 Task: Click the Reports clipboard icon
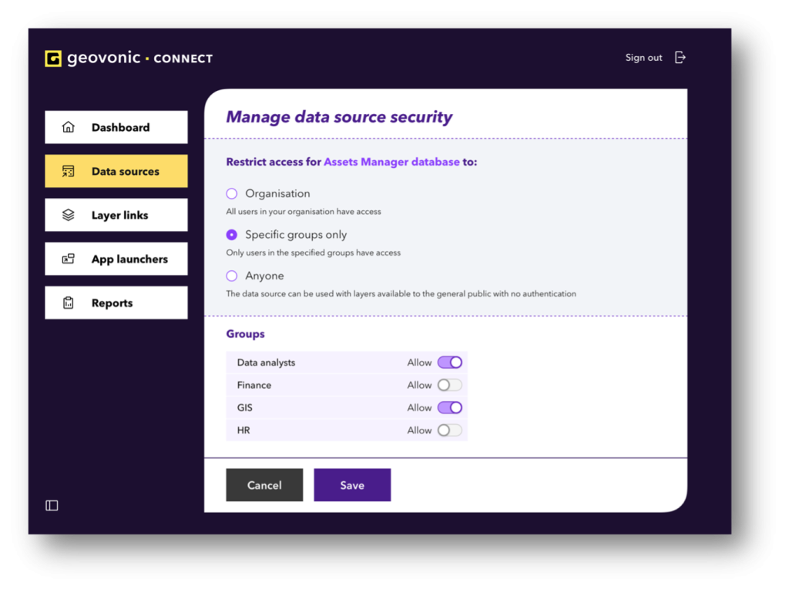coord(69,303)
